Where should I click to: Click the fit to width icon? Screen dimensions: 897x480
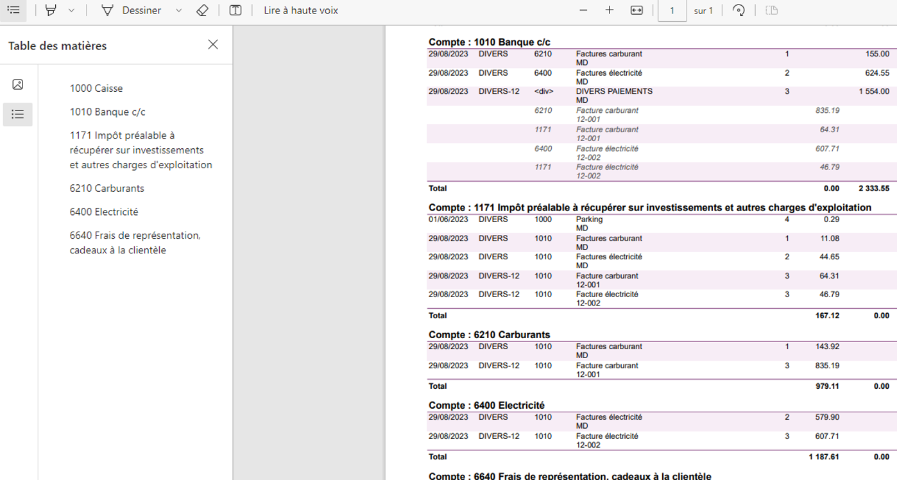636,10
